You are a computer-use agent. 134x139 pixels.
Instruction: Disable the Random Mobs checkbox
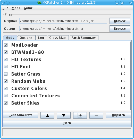point(6,81)
